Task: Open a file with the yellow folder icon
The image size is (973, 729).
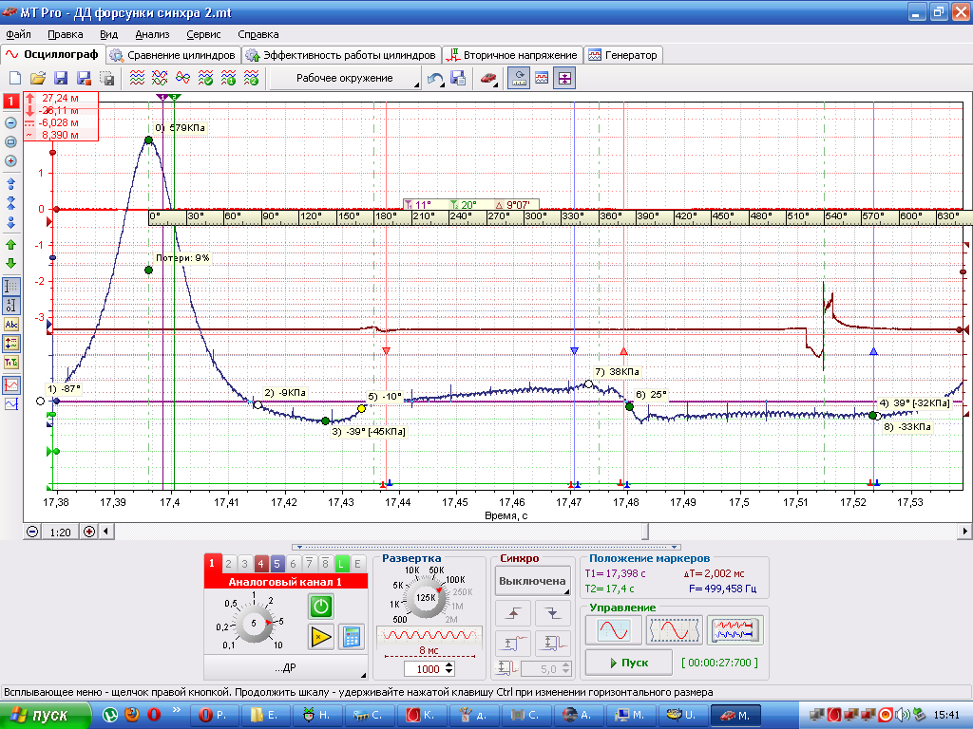Action: (x=38, y=78)
